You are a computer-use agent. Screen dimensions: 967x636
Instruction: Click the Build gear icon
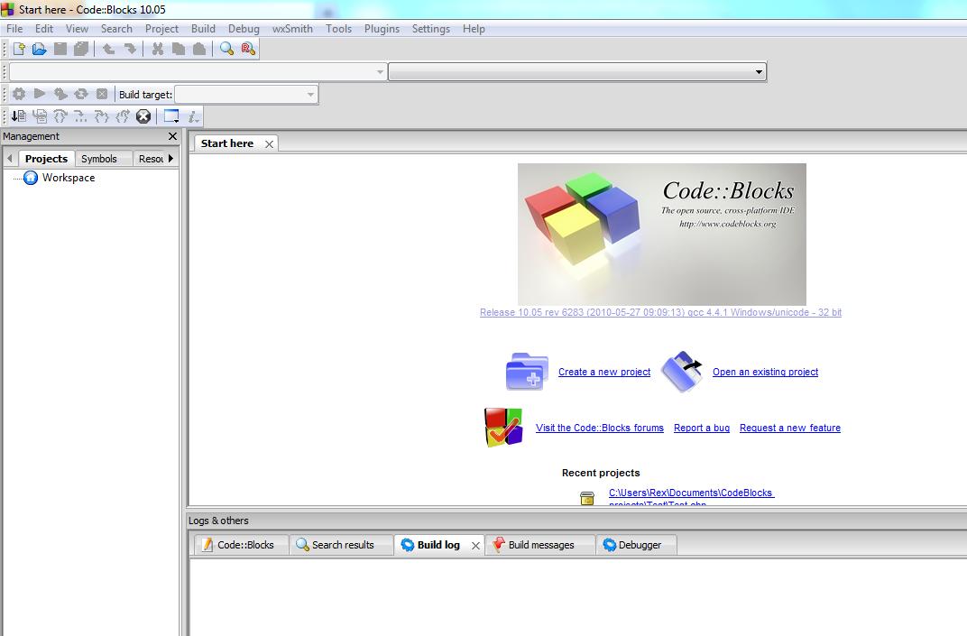point(19,94)
